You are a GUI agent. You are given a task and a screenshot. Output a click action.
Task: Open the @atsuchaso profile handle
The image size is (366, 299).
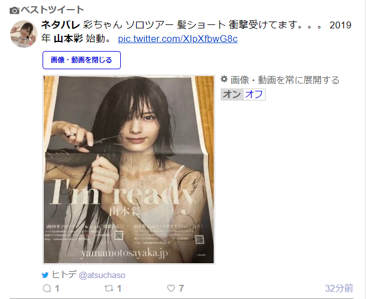(x=102, y=275)
